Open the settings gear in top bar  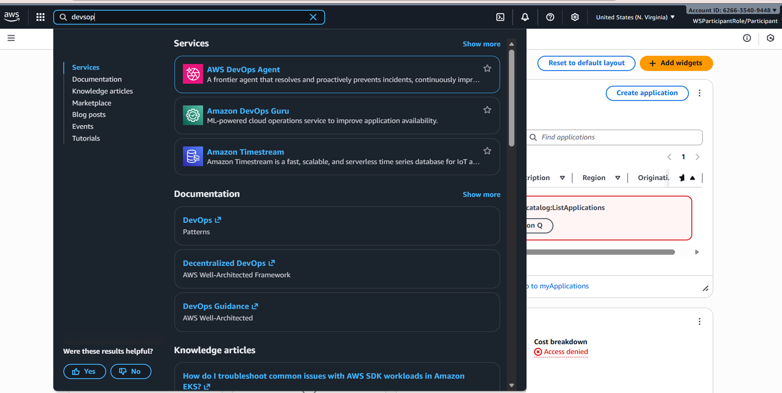(575, 17)
